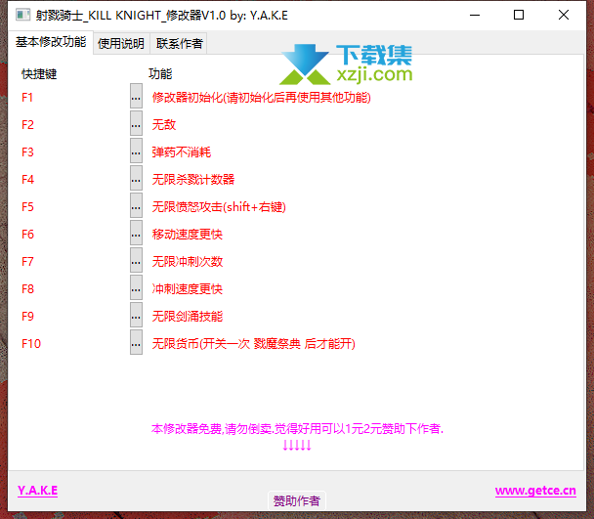This screenshot has width=594, height=519.
Task: Click the '...' button next to 无限货币
Action: 136,342
